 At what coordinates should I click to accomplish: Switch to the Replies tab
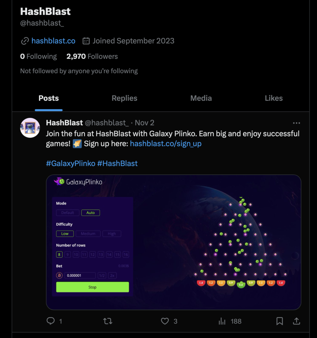pyautogui.click(x=124, y=98)
